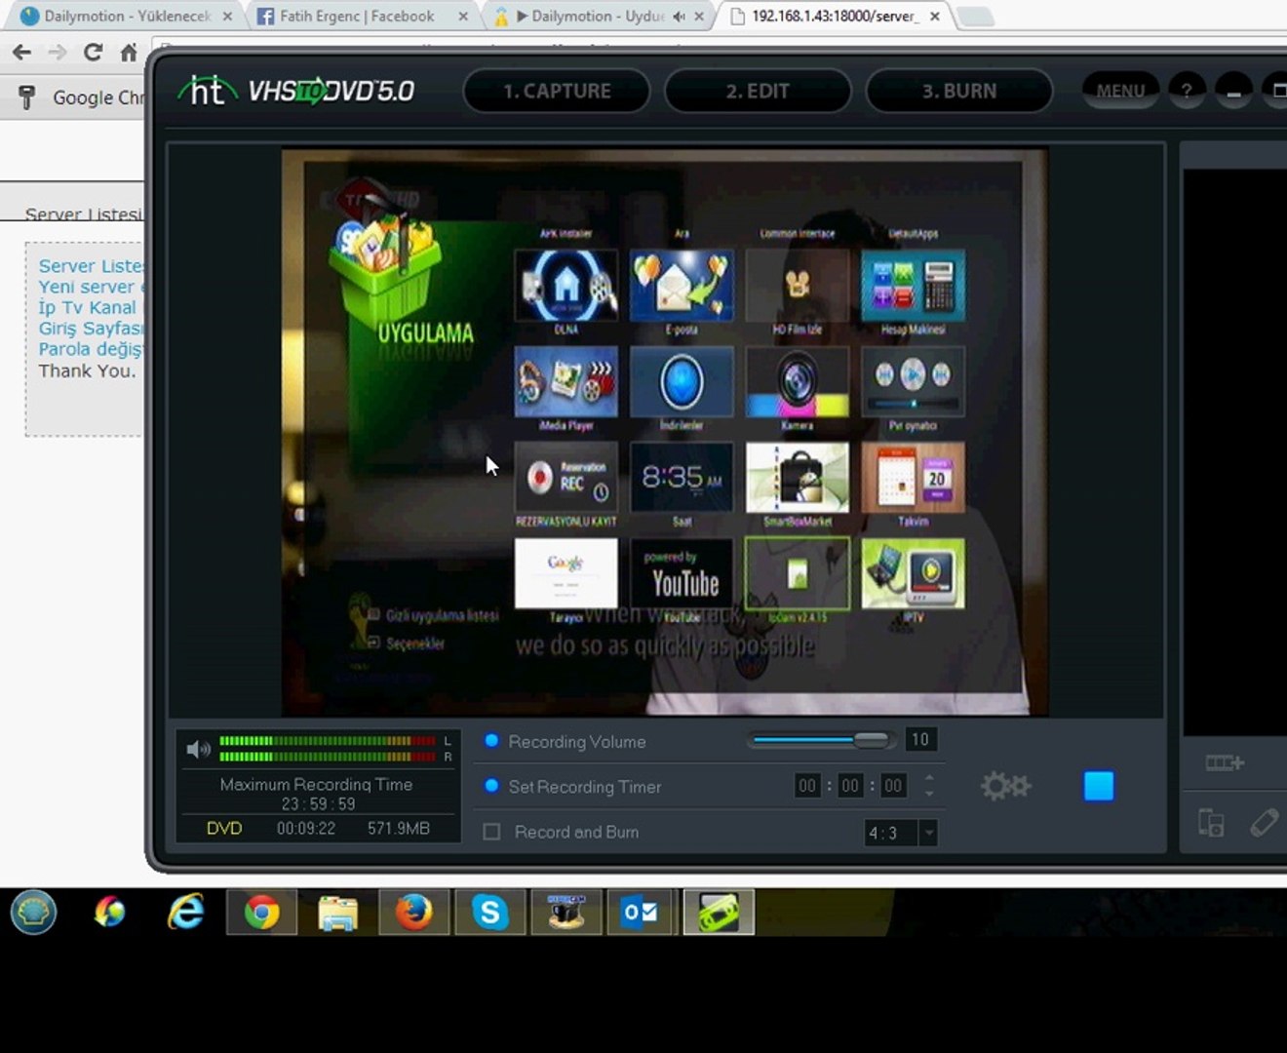
Task: Click the 571.9MB file size
Action: 399,829
